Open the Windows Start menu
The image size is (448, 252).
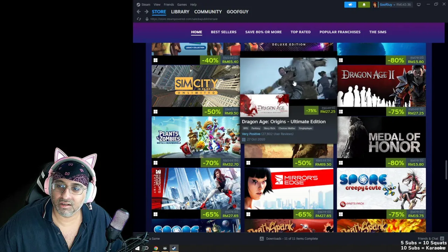click(138, 248)
